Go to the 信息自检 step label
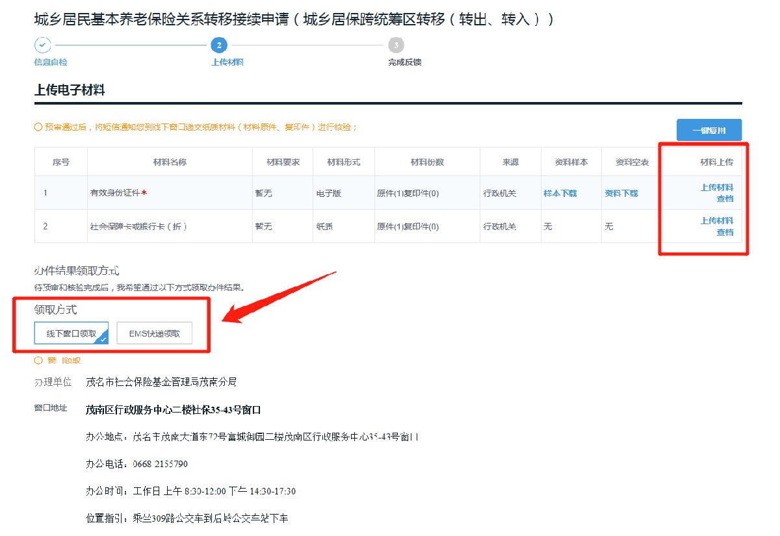 pos(50,62)
